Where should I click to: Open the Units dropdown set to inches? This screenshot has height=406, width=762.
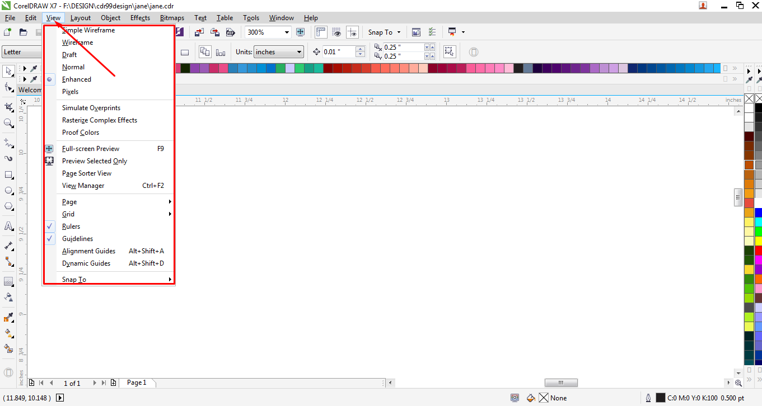pyautogui.click(x=299, y=51)
